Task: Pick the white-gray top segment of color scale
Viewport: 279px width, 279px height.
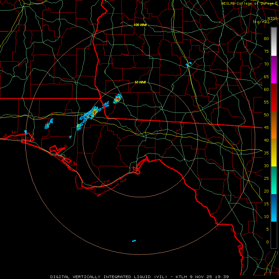Action: 274,42
